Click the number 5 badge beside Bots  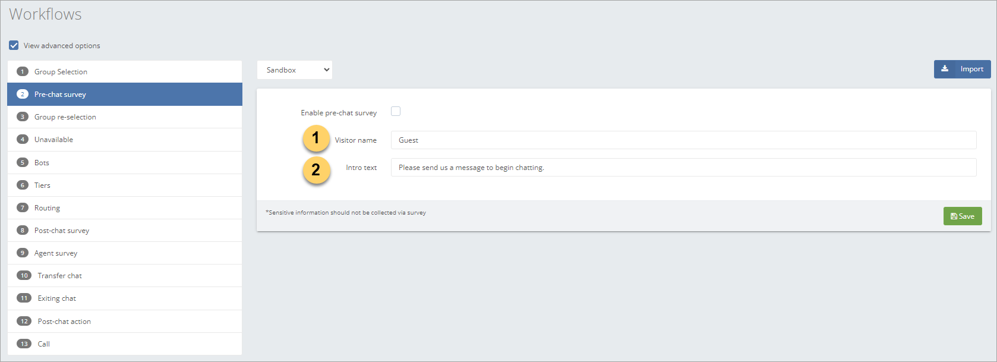tap(23, 163)
